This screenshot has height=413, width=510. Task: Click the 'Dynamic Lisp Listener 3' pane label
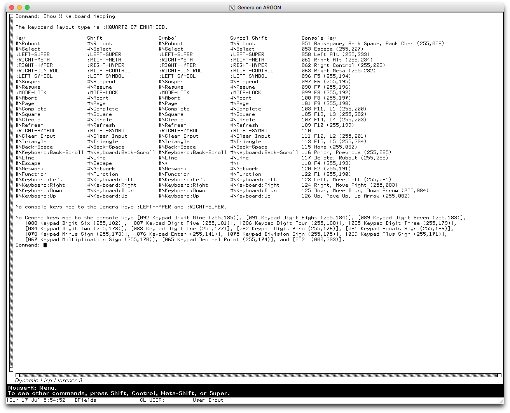[49, 380]
